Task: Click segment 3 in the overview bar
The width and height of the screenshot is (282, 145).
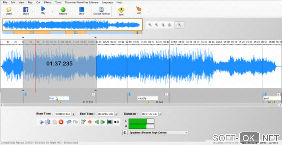Action: pyautogui.click(x=76, y=32)
